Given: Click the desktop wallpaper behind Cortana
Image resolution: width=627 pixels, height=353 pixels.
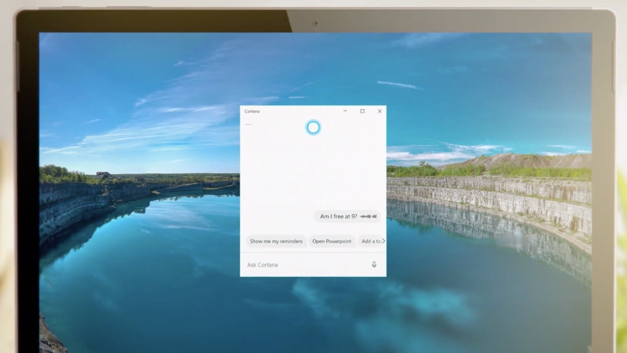Looking at the screenshot, I should 131,209.
